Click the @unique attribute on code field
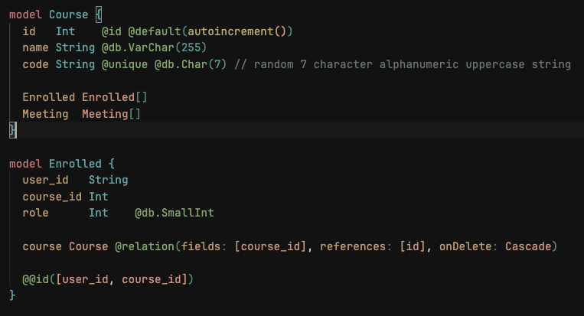This screenshot has width=584, height=316. [x=125, y=64]
